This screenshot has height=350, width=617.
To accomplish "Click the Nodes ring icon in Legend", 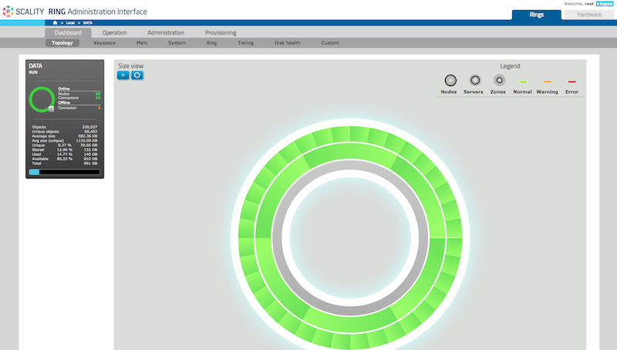I will 450,80.
